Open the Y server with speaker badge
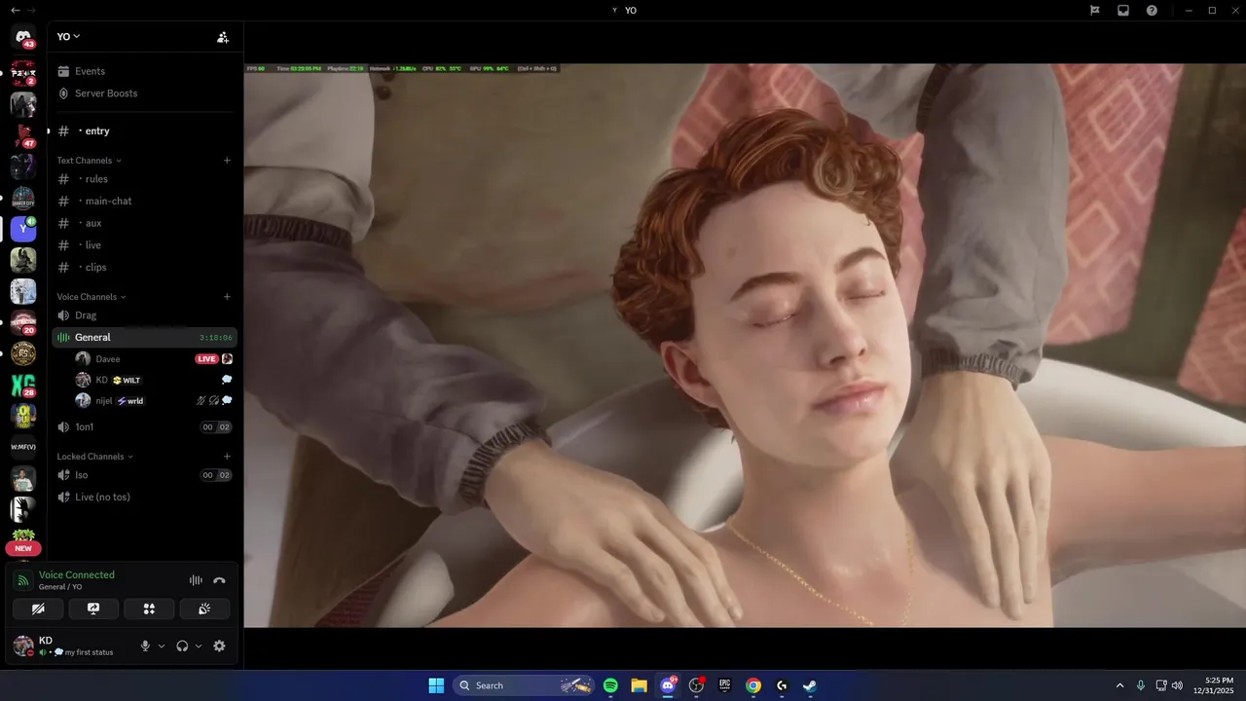Screen dimensions: 1246x701 (23, 229)
